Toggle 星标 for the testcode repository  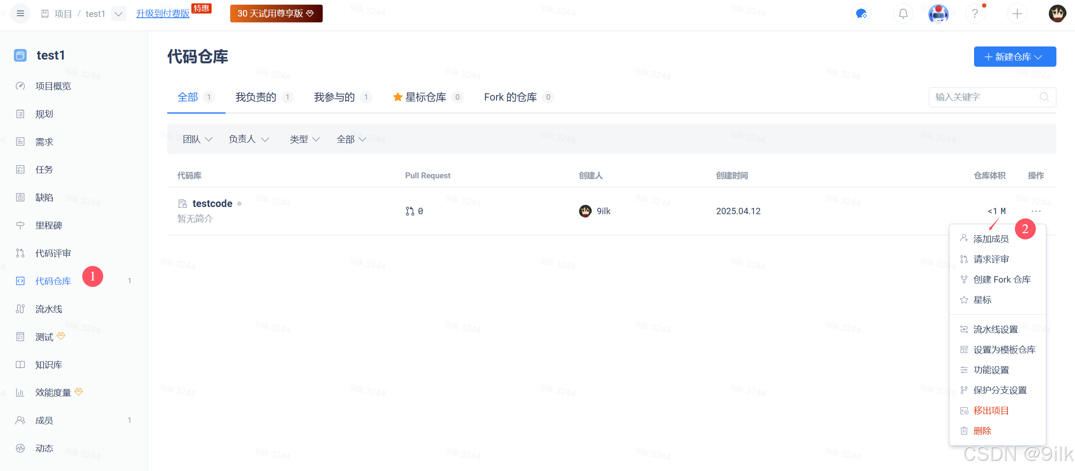click(982, 300)
